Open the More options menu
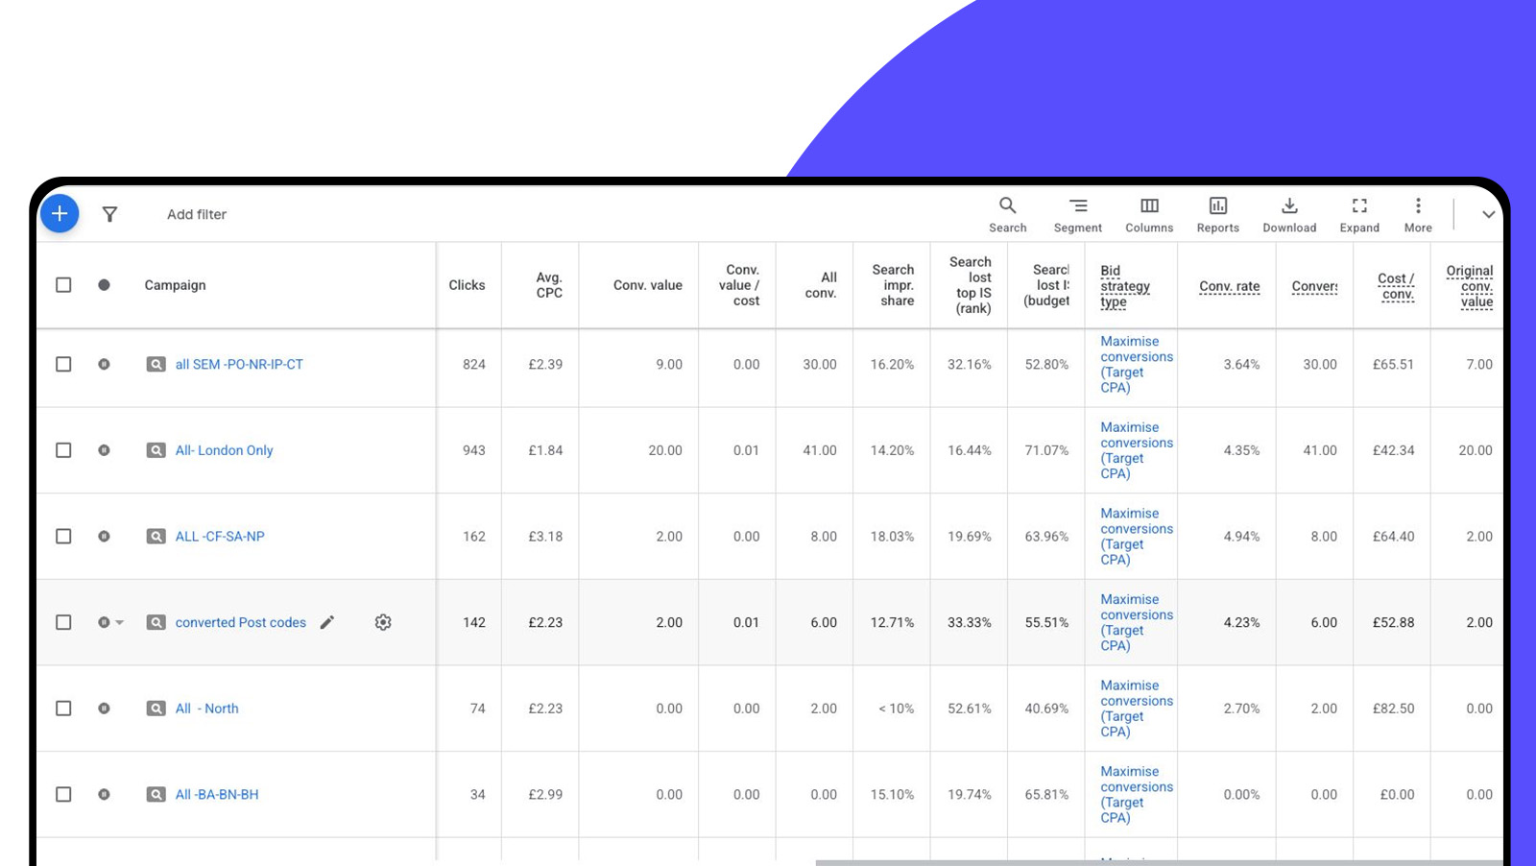 click(1418, 214)
